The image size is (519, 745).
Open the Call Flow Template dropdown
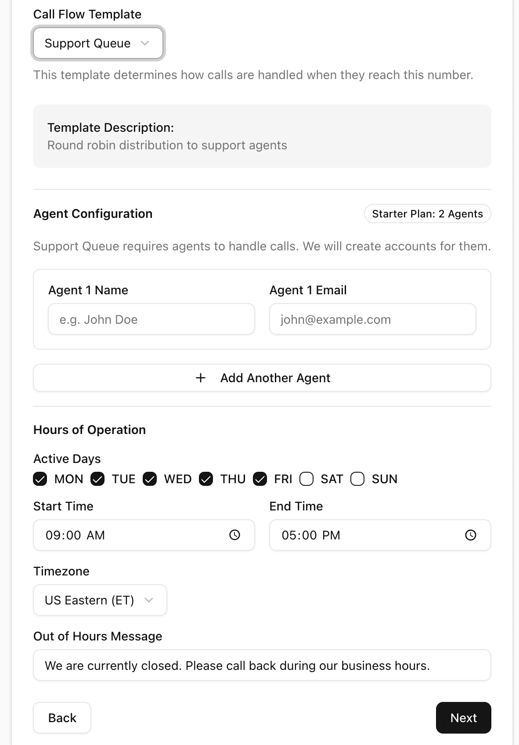(x=98, y=43)
